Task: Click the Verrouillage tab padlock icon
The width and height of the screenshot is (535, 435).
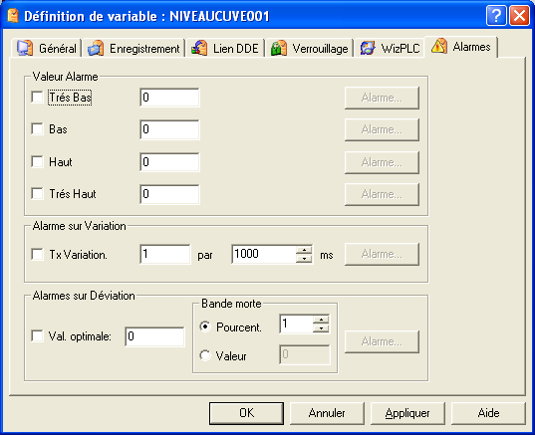Action: [279, 48]
